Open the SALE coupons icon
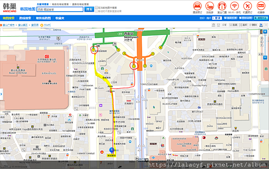The image size is (269, 169). 261,6
